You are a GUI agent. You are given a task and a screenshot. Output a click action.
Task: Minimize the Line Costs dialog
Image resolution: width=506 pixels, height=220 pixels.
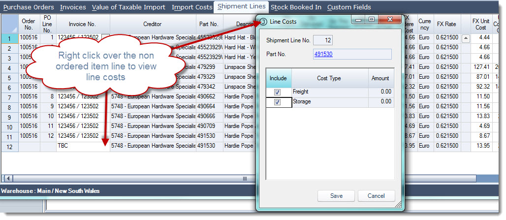pyautogui.click(x=358, y=20)
